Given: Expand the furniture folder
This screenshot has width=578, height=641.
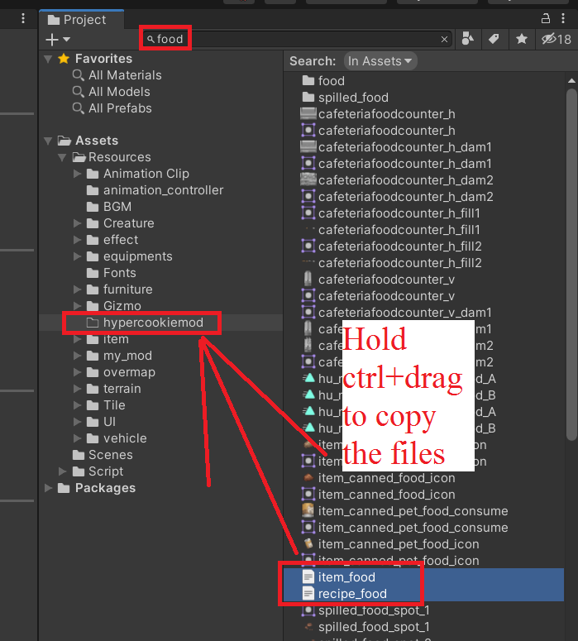Looking at the screenshot, I should (x=77, y=289).
